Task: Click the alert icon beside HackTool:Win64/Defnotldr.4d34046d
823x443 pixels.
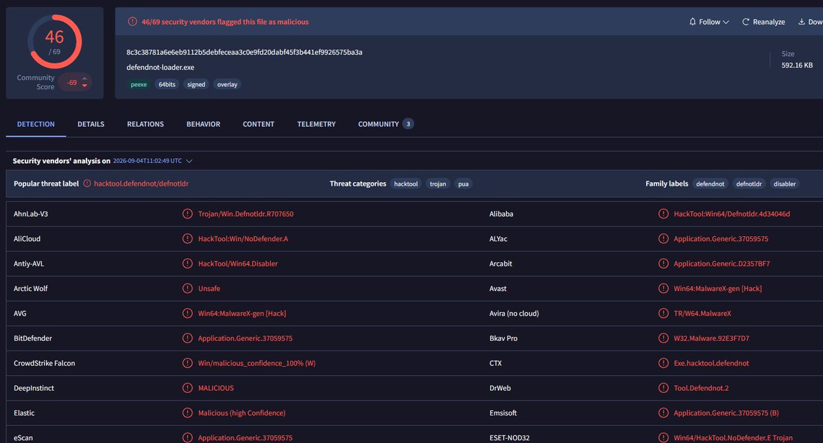Action: coord(663,214)
